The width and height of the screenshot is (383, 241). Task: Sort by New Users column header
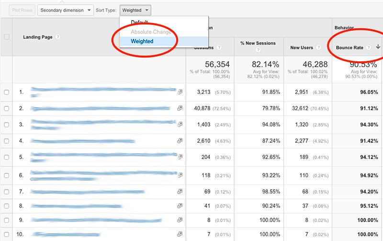click(x=302, y=47)
